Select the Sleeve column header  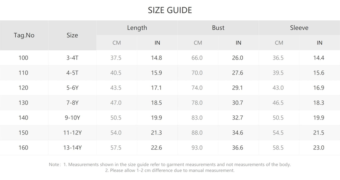(x=299, y=28)
